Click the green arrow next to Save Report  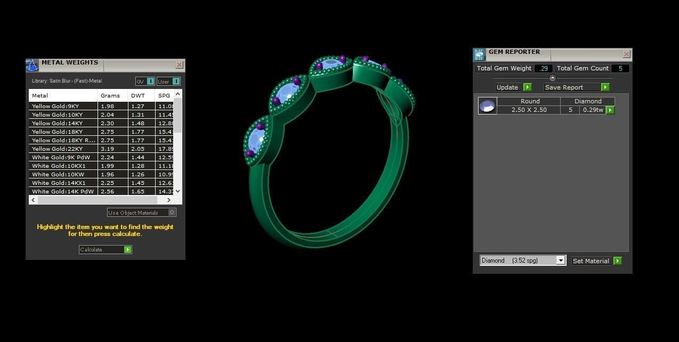(x=605, y=87)
